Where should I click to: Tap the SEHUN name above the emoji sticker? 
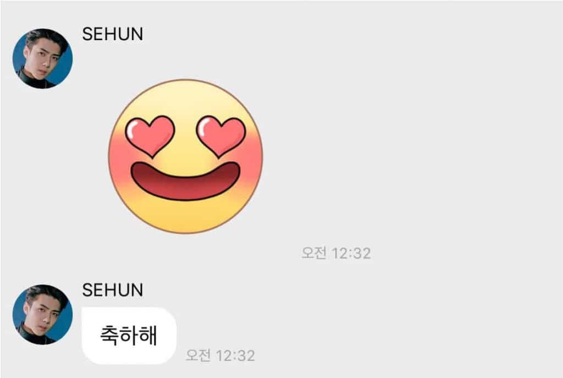[112, 34]
